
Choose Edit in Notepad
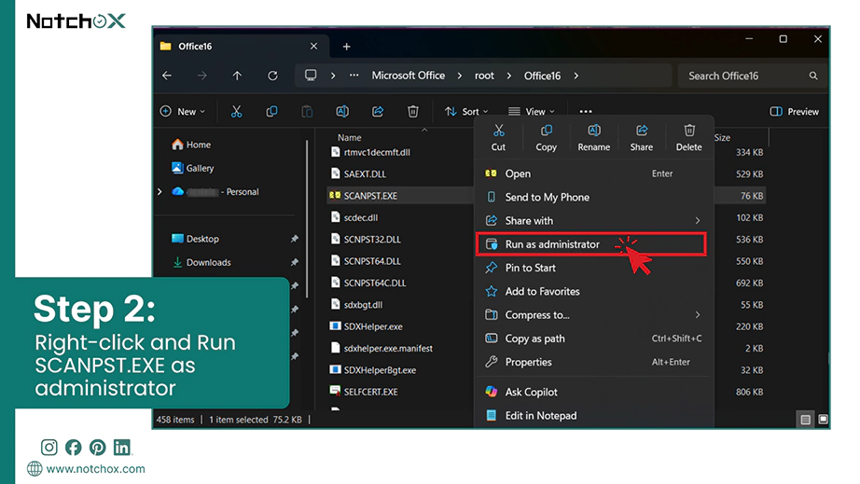coord(593,415)
